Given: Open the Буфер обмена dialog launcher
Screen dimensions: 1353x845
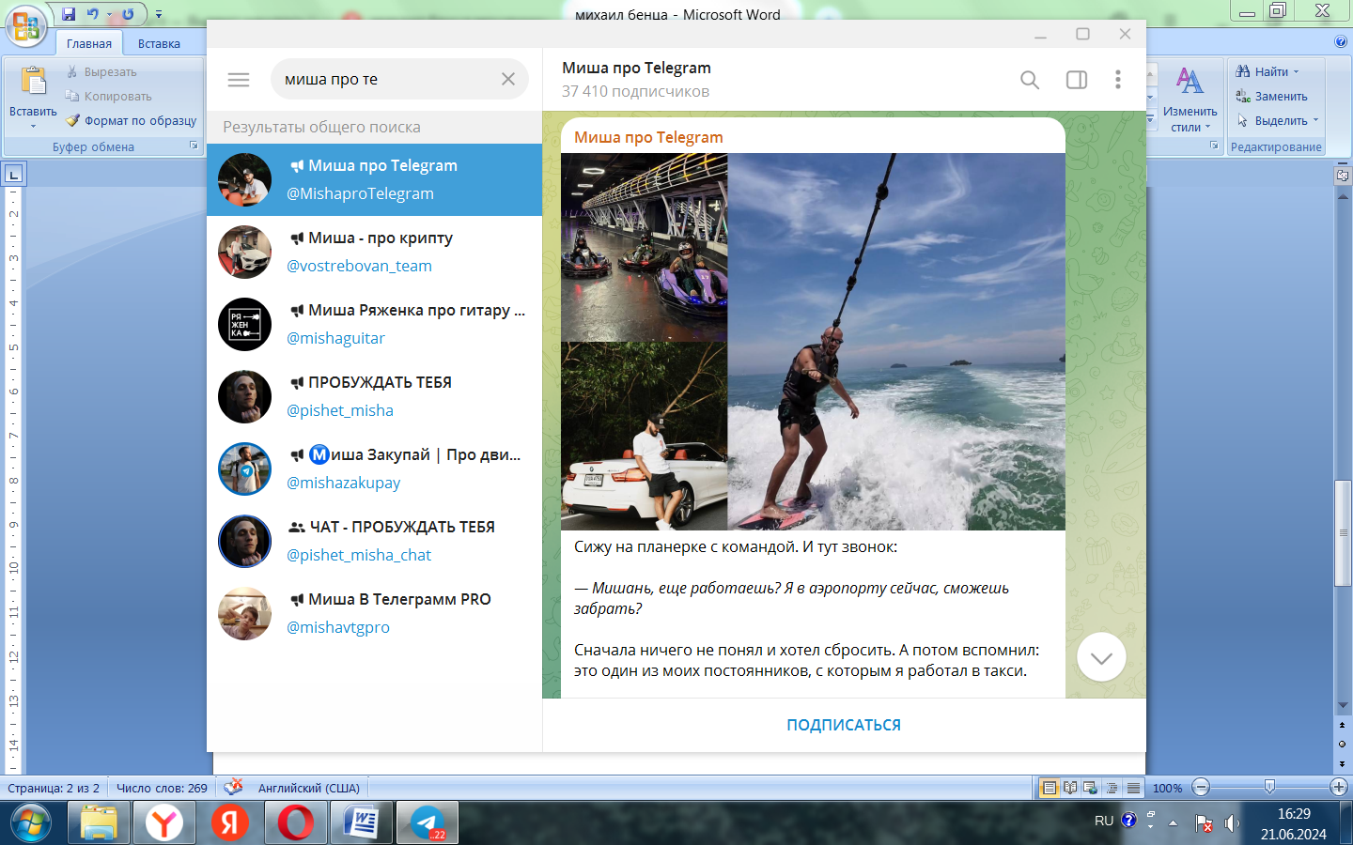Looking at the screenshot, I should [x=194, y=146].
